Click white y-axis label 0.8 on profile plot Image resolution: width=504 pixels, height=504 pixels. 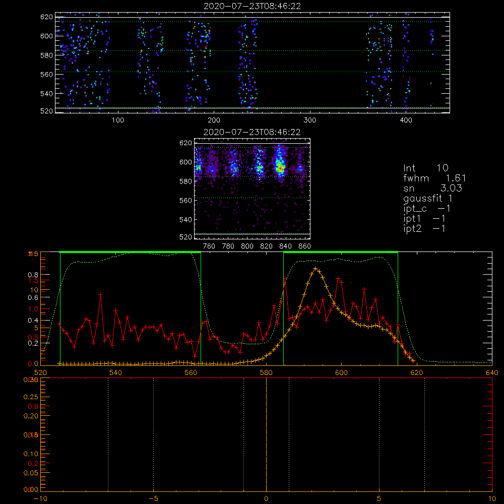tap(34, 275)
